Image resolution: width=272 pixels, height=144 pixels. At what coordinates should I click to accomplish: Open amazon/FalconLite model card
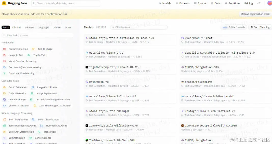pyautogui.click(x=225, y=84)
